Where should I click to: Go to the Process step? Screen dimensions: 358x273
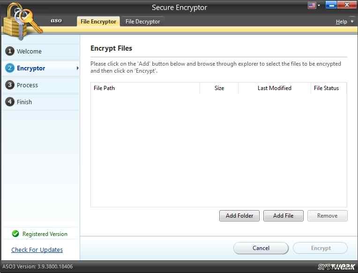[41, 85]
